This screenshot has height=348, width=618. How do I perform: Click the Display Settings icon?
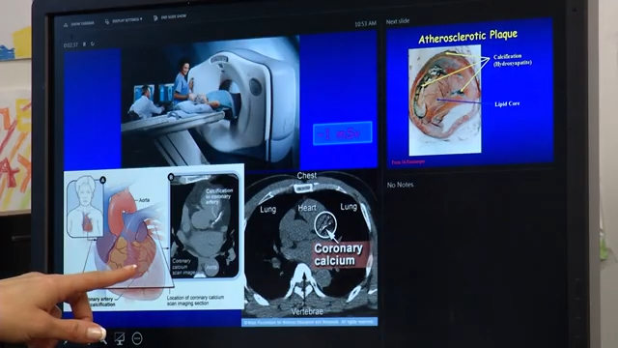point(107,21)
